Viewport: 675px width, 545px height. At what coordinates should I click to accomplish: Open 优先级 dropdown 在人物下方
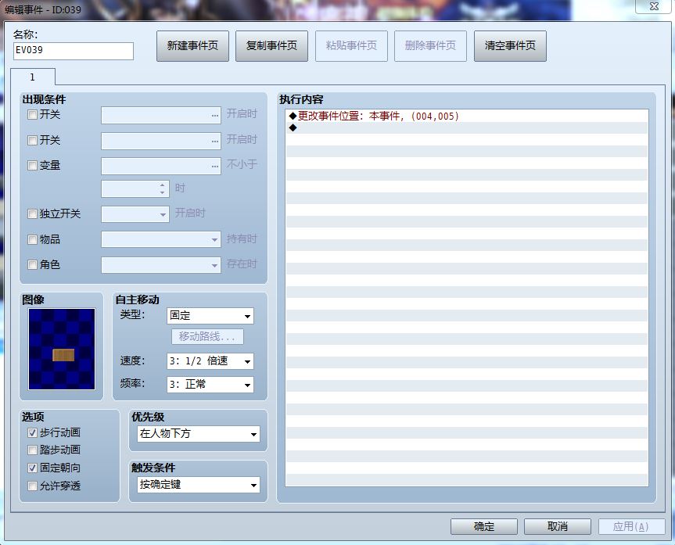tap(199, 434)
